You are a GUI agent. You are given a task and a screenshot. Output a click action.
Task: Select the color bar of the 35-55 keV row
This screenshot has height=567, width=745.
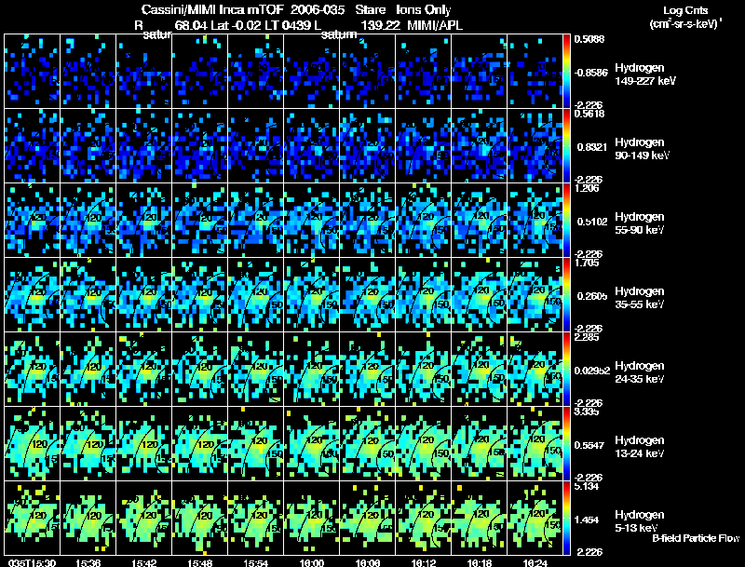566,294
